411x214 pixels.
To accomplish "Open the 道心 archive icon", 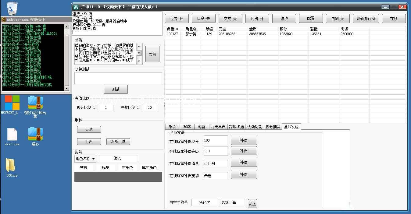I will coord(35,135).
